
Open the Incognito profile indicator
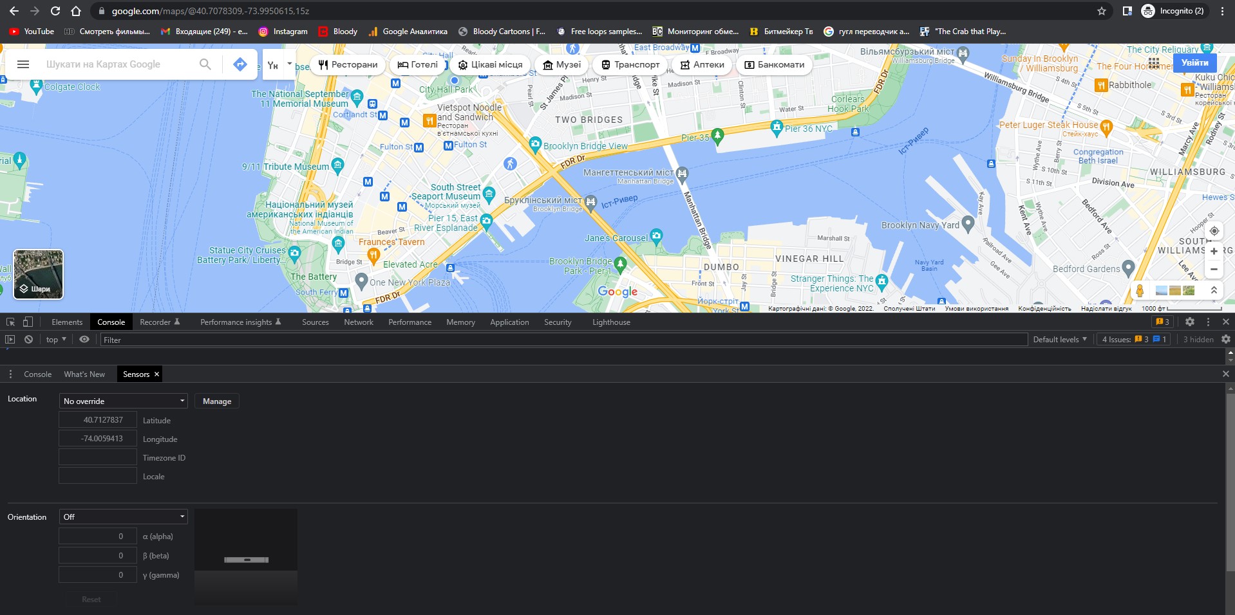pos(1173,11)
